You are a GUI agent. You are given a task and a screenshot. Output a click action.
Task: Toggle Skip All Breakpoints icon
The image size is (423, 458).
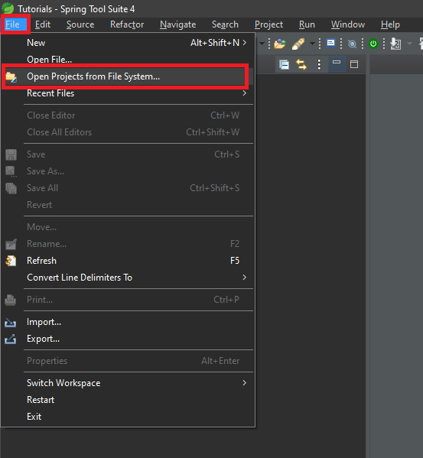[353, 44]
